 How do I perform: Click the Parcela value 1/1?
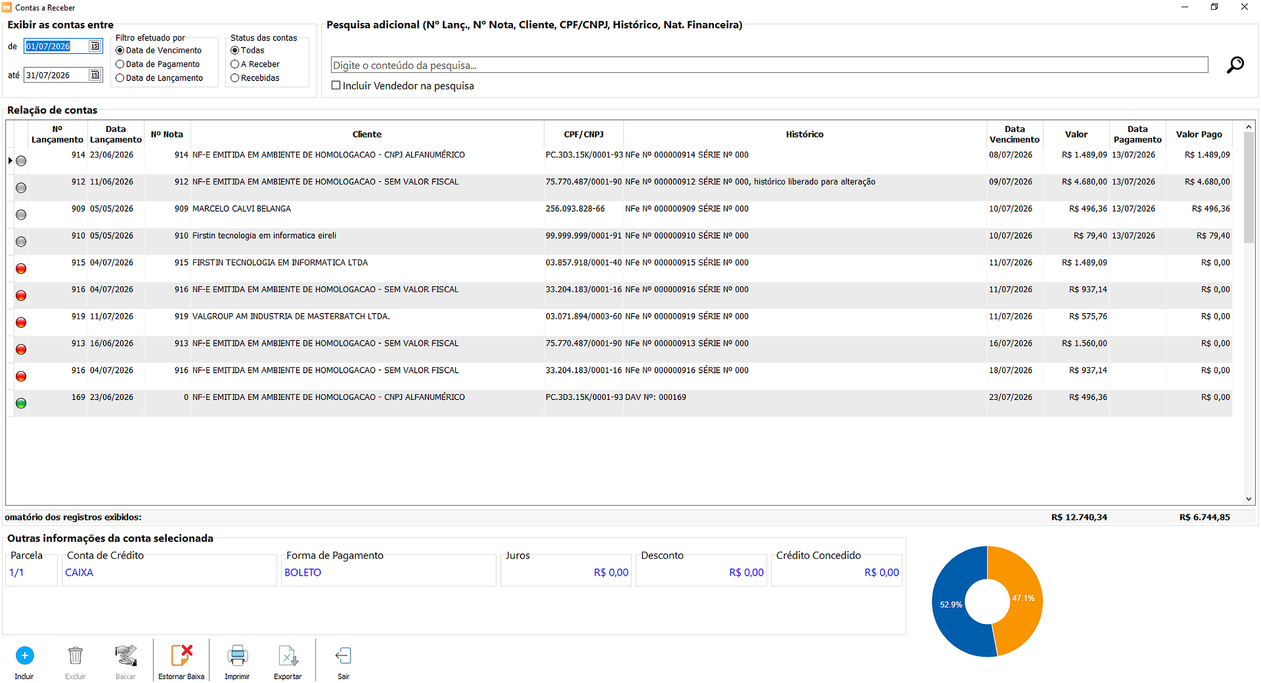(x=16, y=572)
